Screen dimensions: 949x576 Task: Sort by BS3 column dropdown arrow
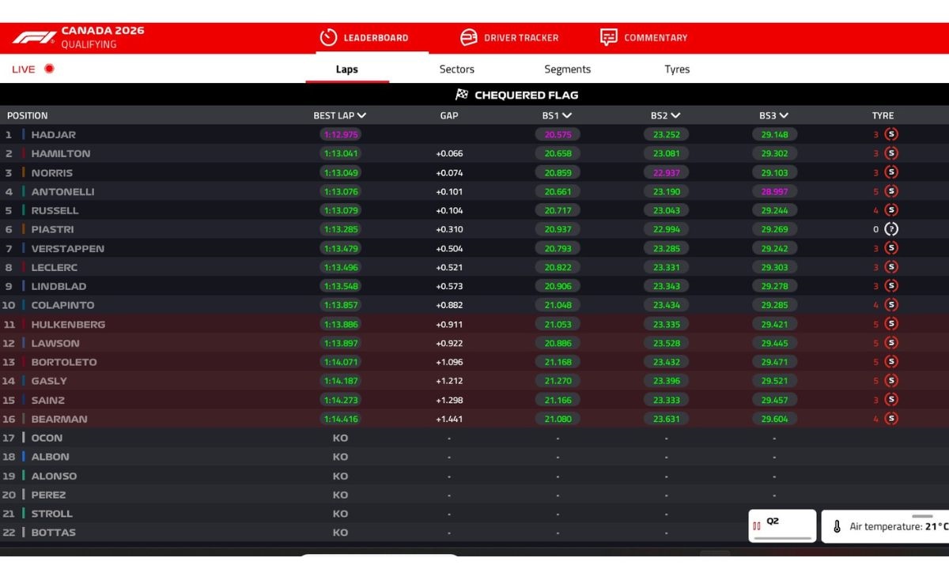[x=785, y=115]
